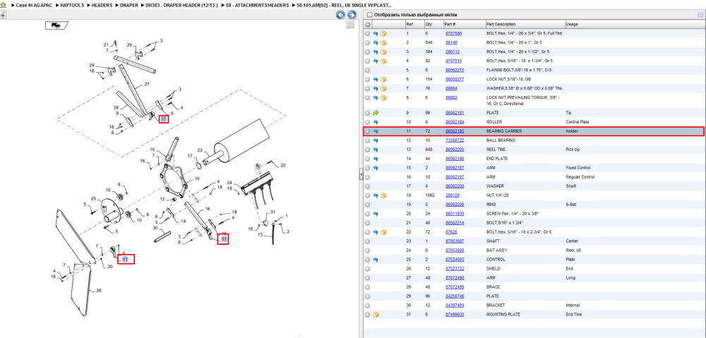Click callout 24 on the bat assembly
The image size is (706, 338).
(229, 183)
